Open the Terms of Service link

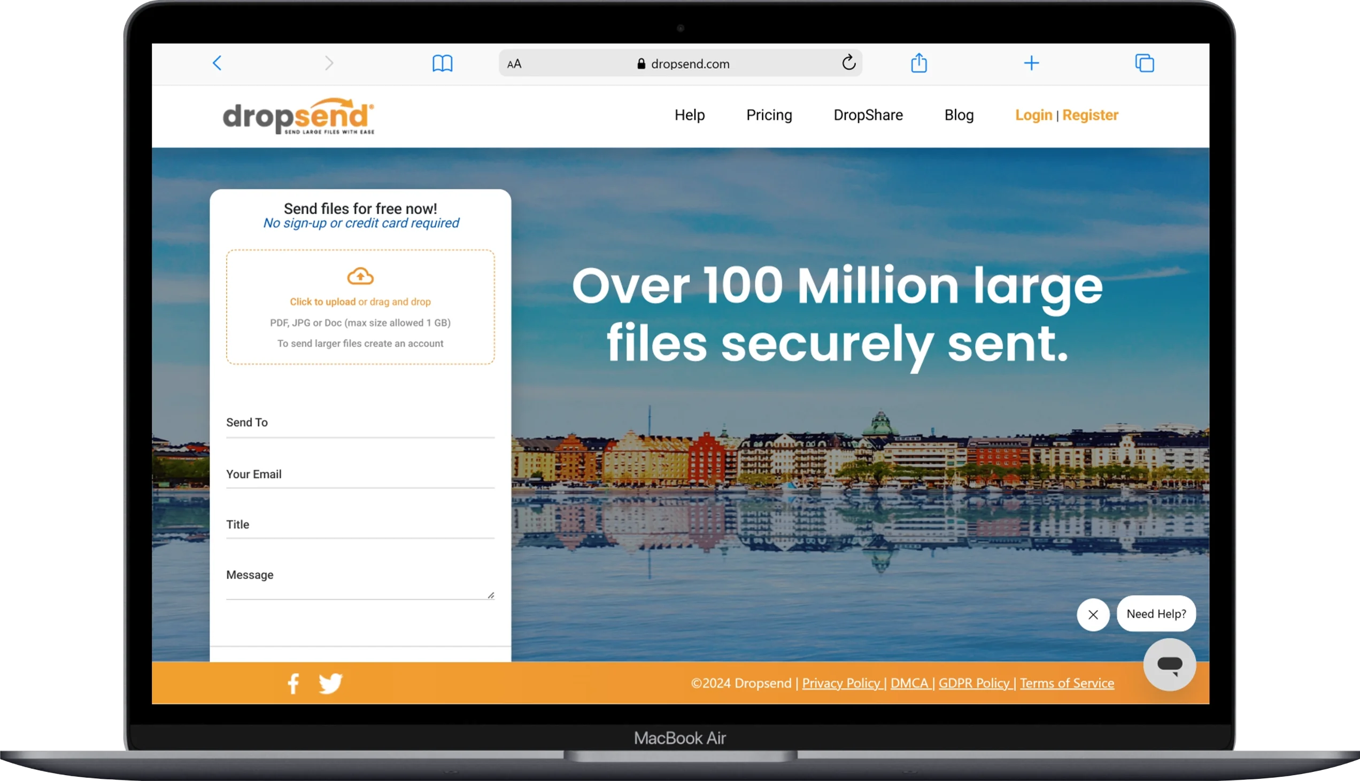(1067, 683)
